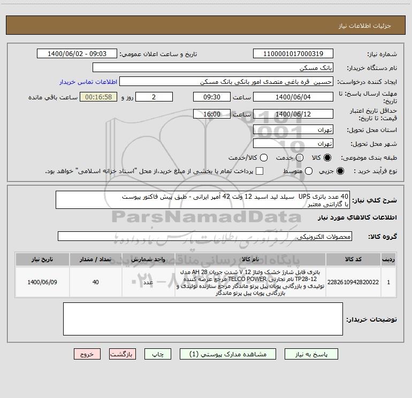Click the نام کالا column header
The width and height of the screenshot is (412, 398).
coord(250,259)
